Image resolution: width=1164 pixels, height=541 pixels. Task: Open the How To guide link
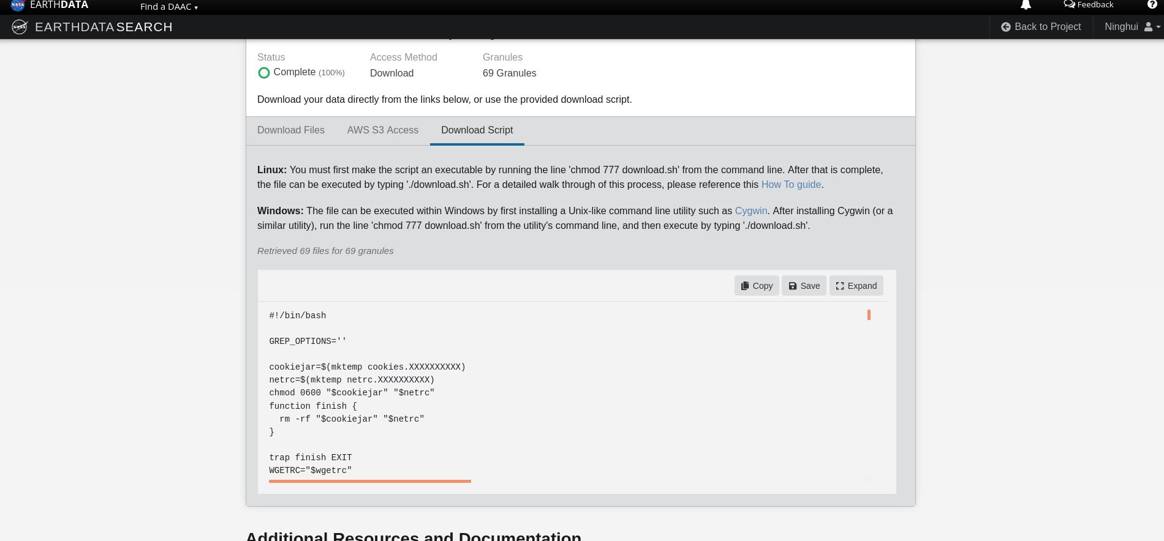(791, 184)
